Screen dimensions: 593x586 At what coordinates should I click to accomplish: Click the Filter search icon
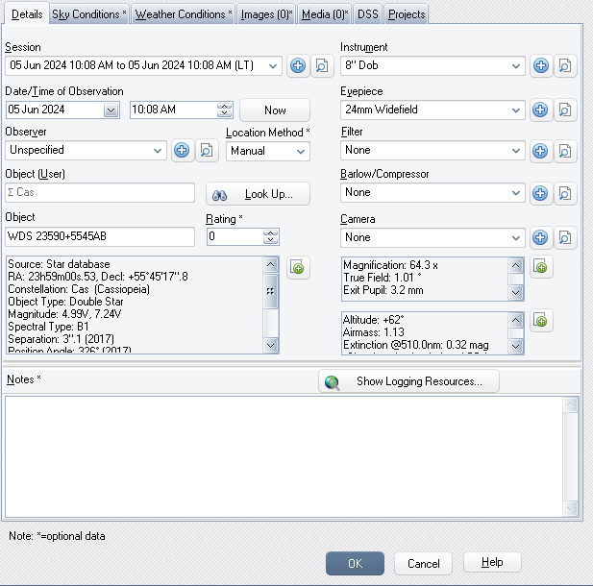click(565, 151)
